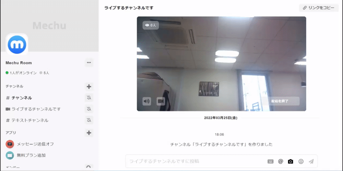Open the keyboard icon in message bar

pyautogui.click(x=270, y=161)
